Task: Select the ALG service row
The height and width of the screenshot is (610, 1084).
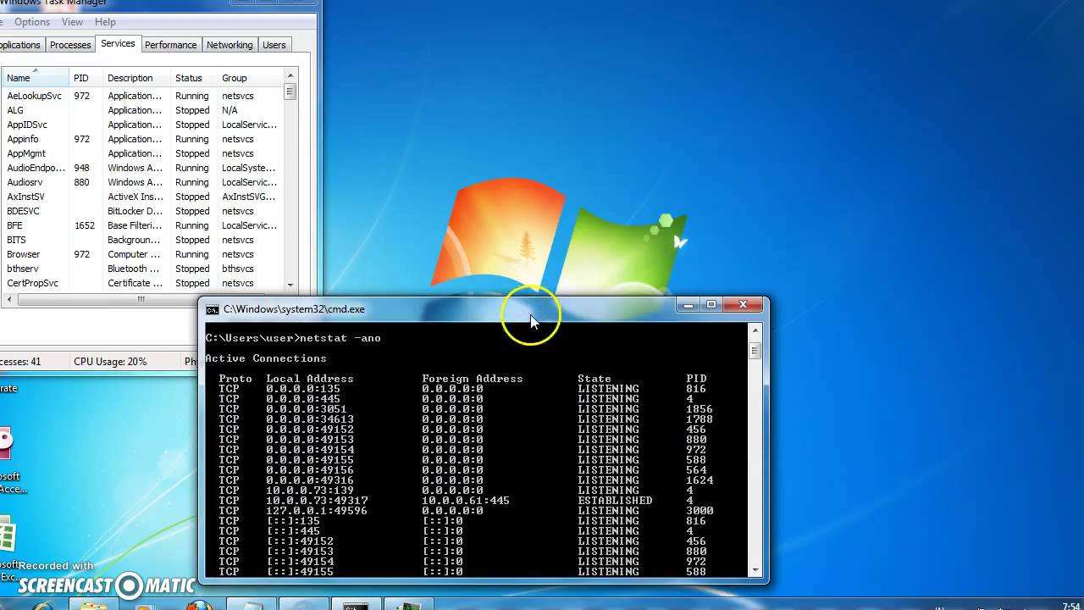Action: pos(142,110)
